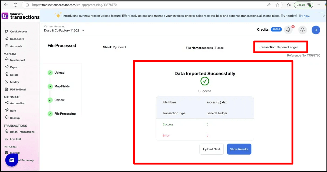Open Live Edit

pyautogui.click(x=16, y=139)
